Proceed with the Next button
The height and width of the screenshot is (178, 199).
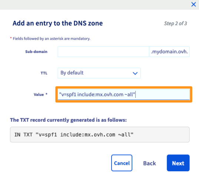(178, 163)
